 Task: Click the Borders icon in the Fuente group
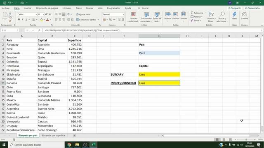tap(34, 20)
